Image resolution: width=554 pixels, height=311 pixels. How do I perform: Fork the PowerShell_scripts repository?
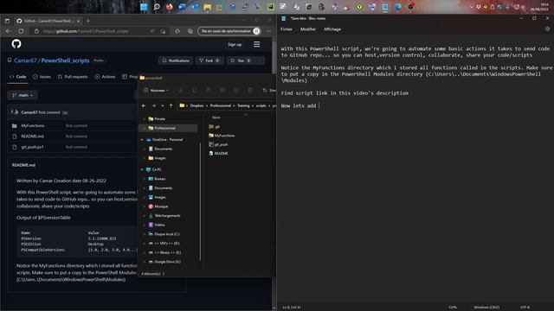209,60
